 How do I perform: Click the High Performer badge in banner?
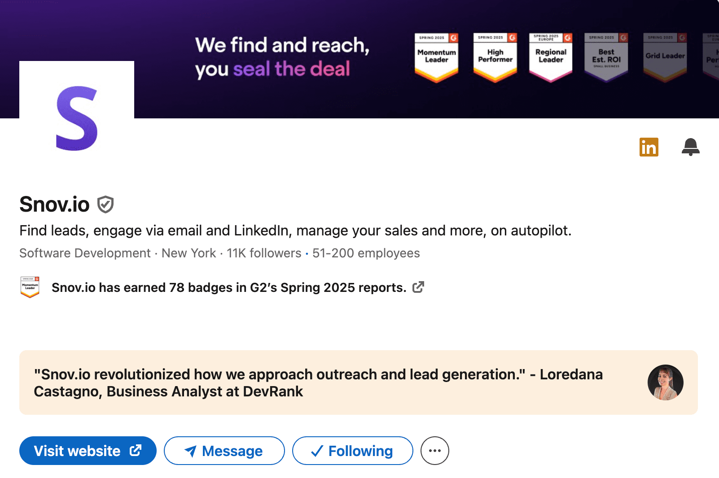(x=495, y=57)
